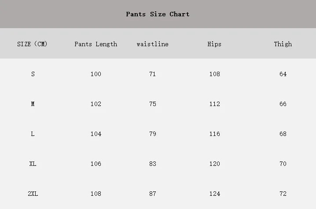The height and width of the screenshot is (209, 316).
Task: Select hips value 112 for M
Action: coord(215,104)
